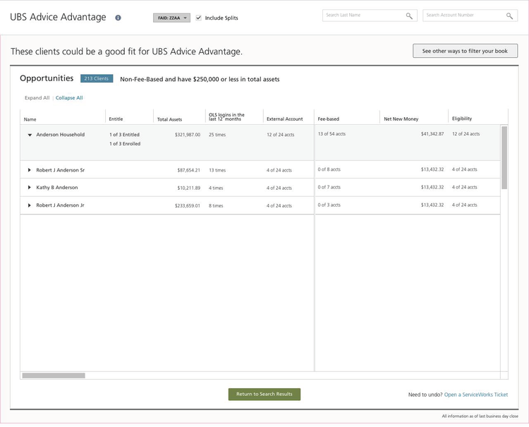Screen dimensions: 529x427
Task: Click the Return to Search Results button
Action: click(x=264, y=394)
